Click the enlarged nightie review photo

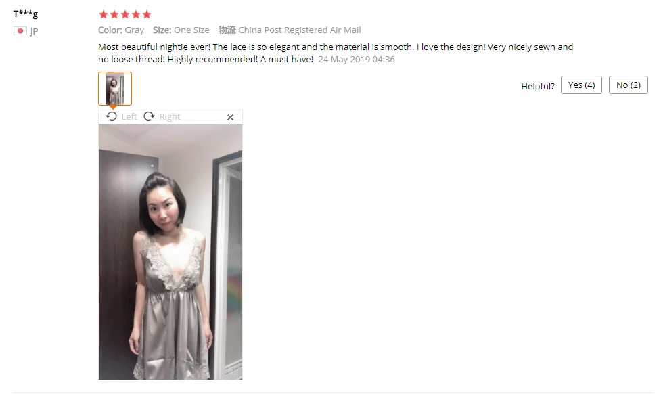170,252
